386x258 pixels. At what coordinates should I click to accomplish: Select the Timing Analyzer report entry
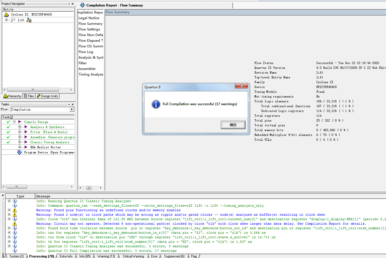point(91,74)
